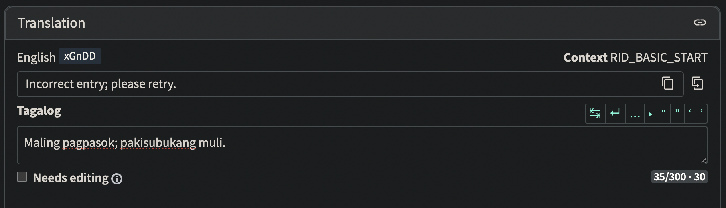Grab the translation textarea resize handle

(704, 160)
